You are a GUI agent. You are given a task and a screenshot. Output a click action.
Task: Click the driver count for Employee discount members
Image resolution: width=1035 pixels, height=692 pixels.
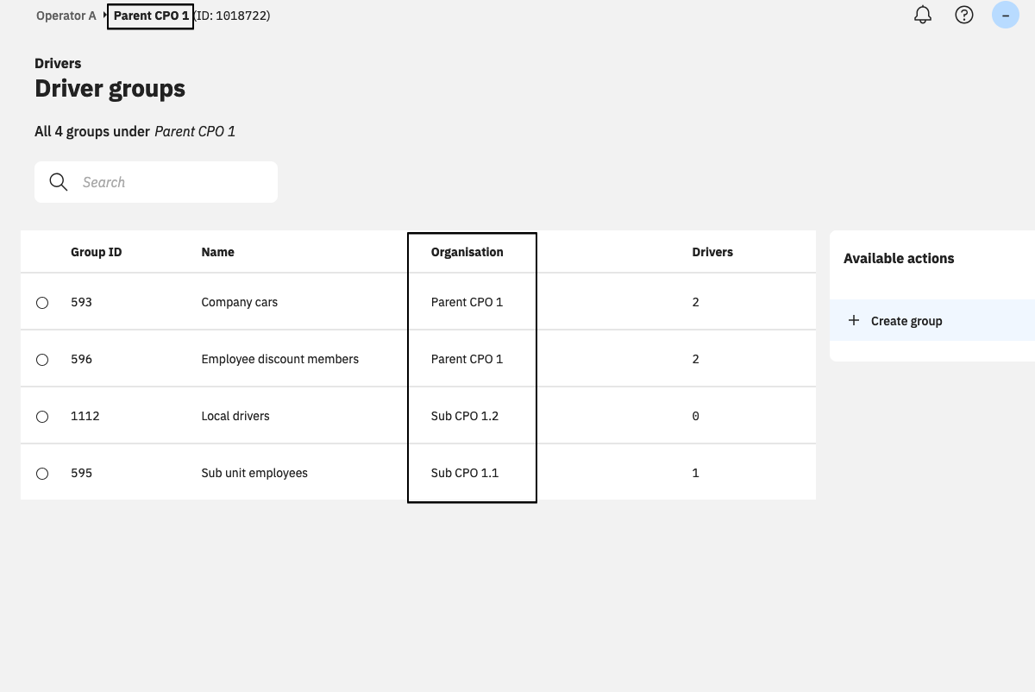click(x=696, y=359)
